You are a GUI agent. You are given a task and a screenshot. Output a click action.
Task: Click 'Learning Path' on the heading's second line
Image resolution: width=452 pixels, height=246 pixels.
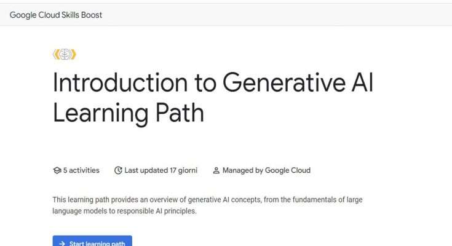click(x=129, y=113)
